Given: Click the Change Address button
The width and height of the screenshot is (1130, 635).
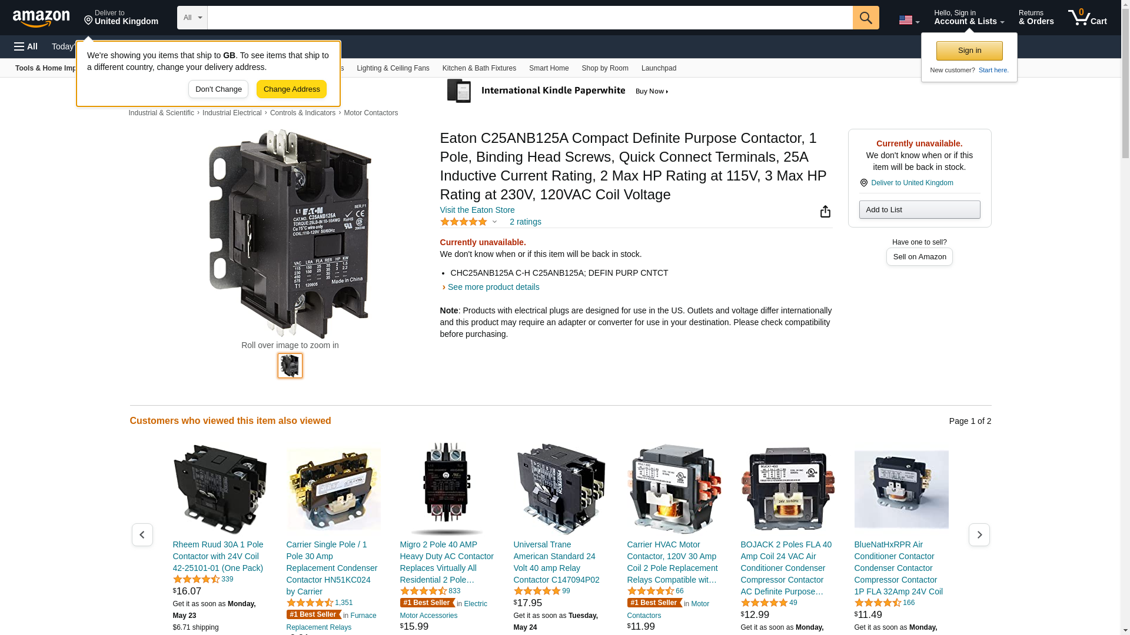Looking at the screenshot, I should coord(291,89).
